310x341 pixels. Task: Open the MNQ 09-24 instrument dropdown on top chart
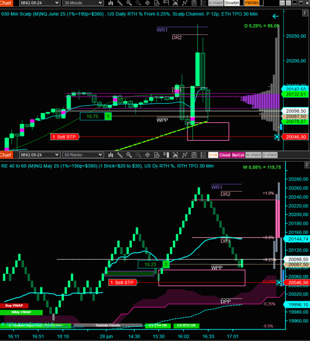pos(39,3)
